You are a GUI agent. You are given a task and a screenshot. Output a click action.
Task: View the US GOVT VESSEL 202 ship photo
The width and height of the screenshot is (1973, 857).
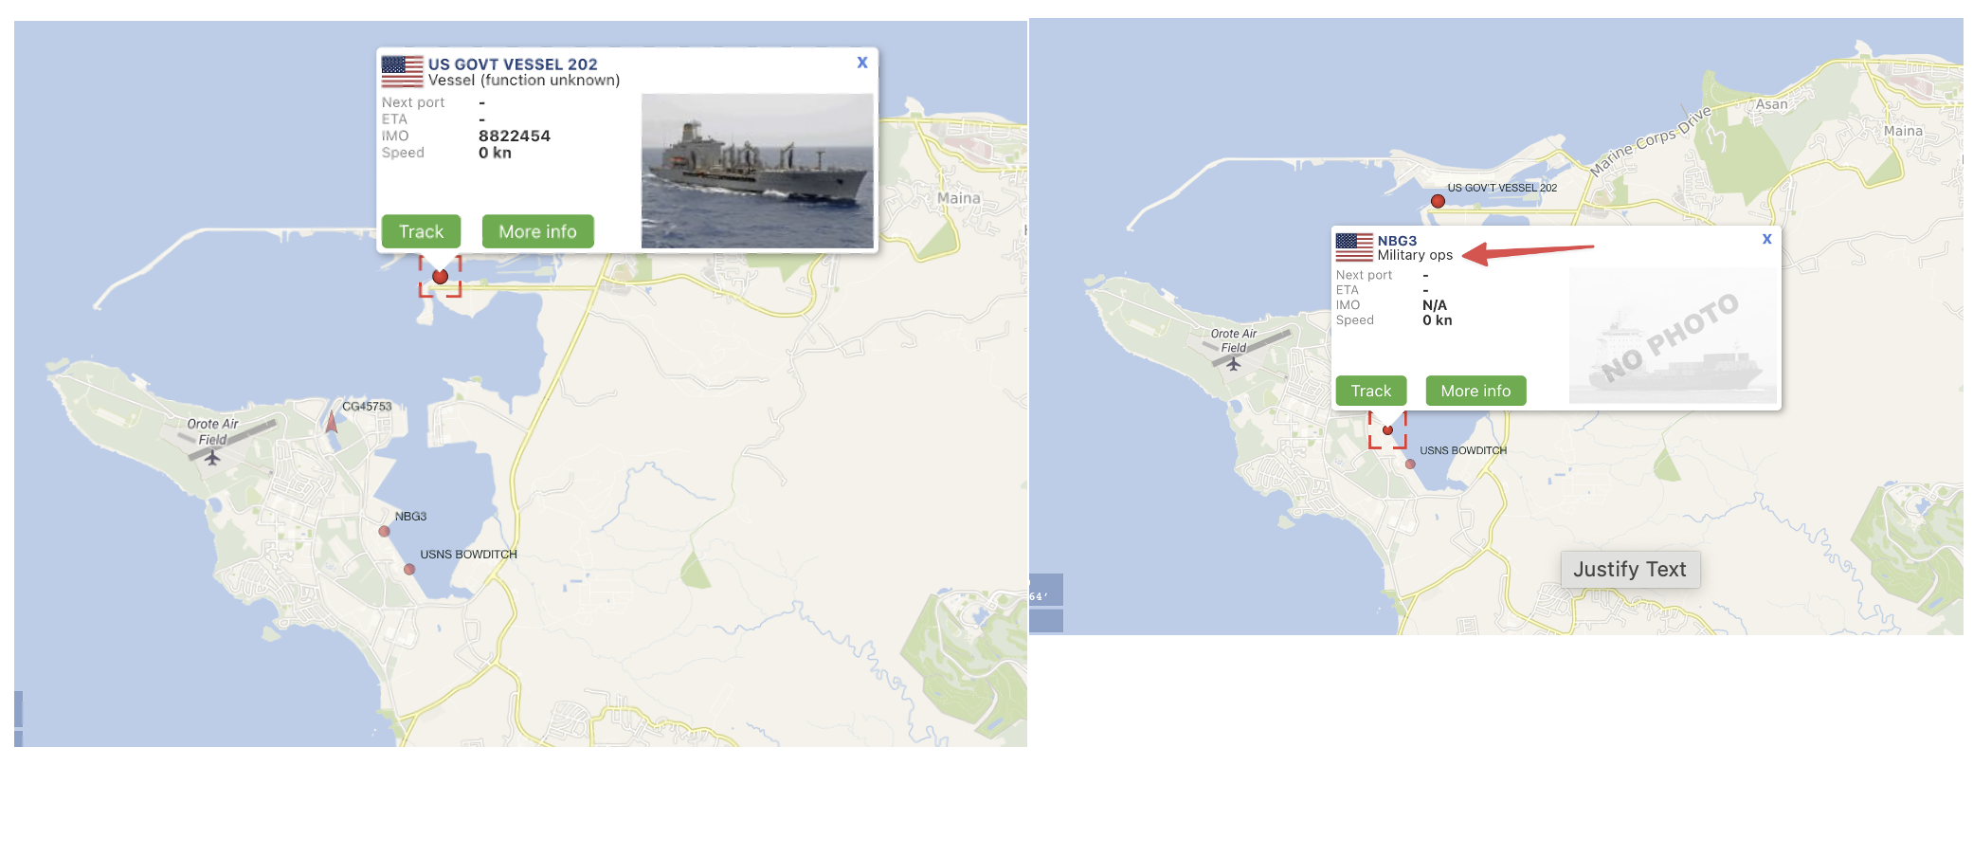click(x=757, y=171)
